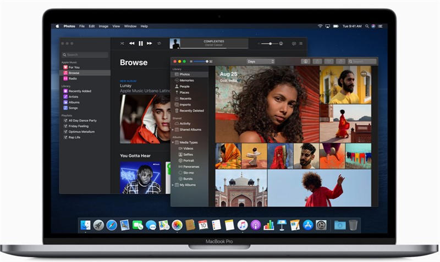Image resolution: width=440 pixels, height=262 pixels.
Task: Open Memories in the Photos sidebar
Action: [x=186, y=80]
